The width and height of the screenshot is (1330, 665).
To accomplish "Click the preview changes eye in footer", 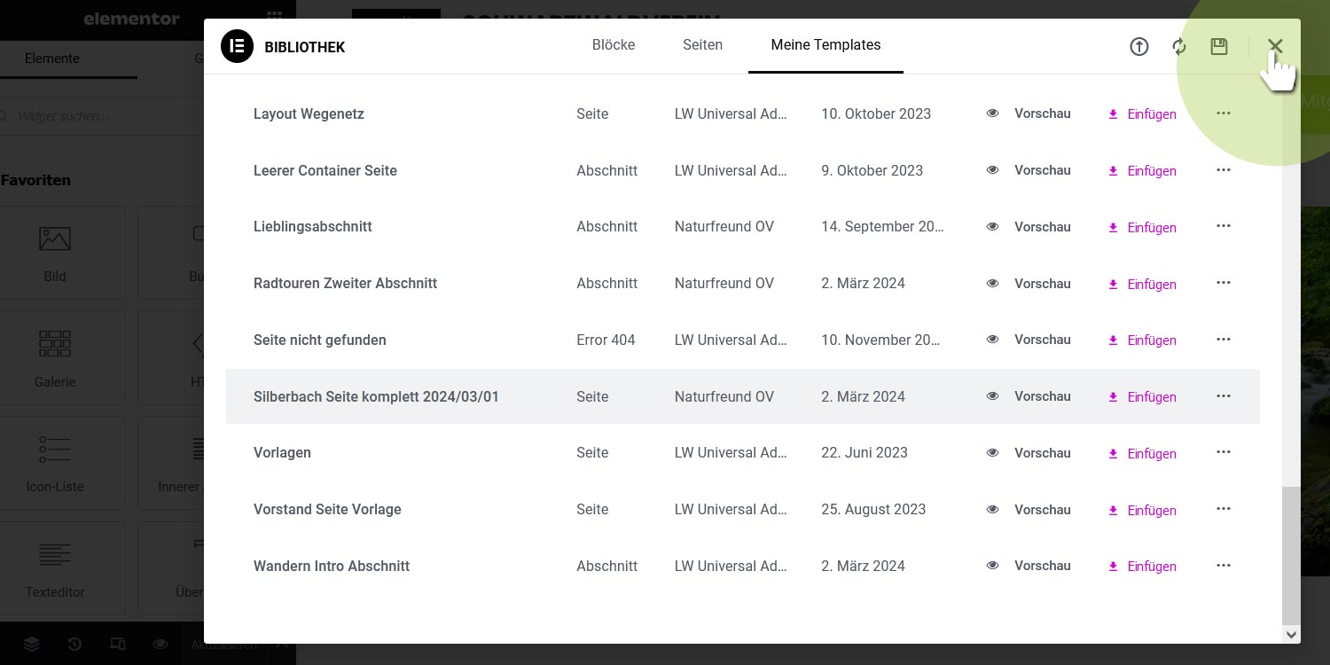I will [160, 645].
